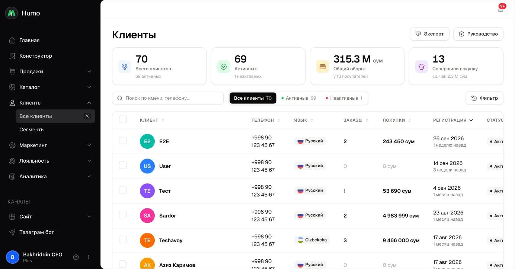Expand the Каталог menu chevron
The image size is (515, 269).
(89, 87)
